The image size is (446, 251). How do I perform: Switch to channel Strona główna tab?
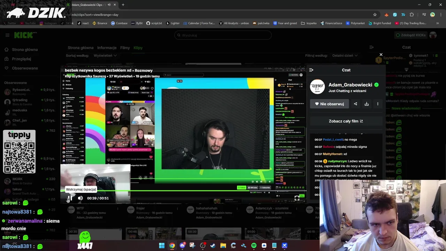pyautogui.click(x=80, y=48)
